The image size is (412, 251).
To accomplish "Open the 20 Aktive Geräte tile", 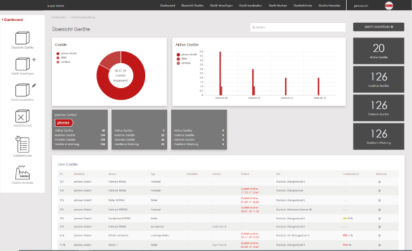I will coord(378,51).
